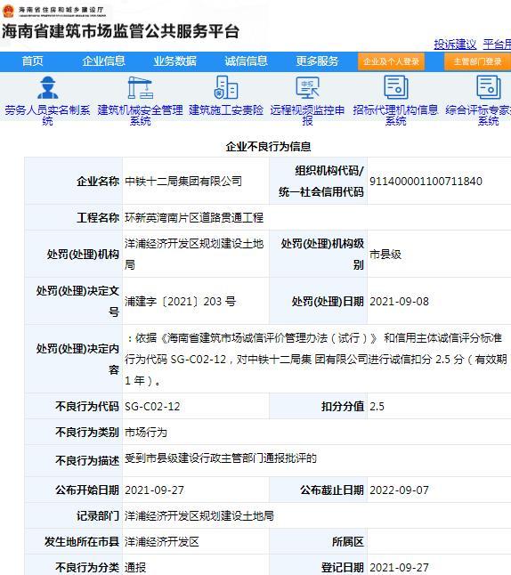Open the bid evaluation expert system icon

pos(488,87)
